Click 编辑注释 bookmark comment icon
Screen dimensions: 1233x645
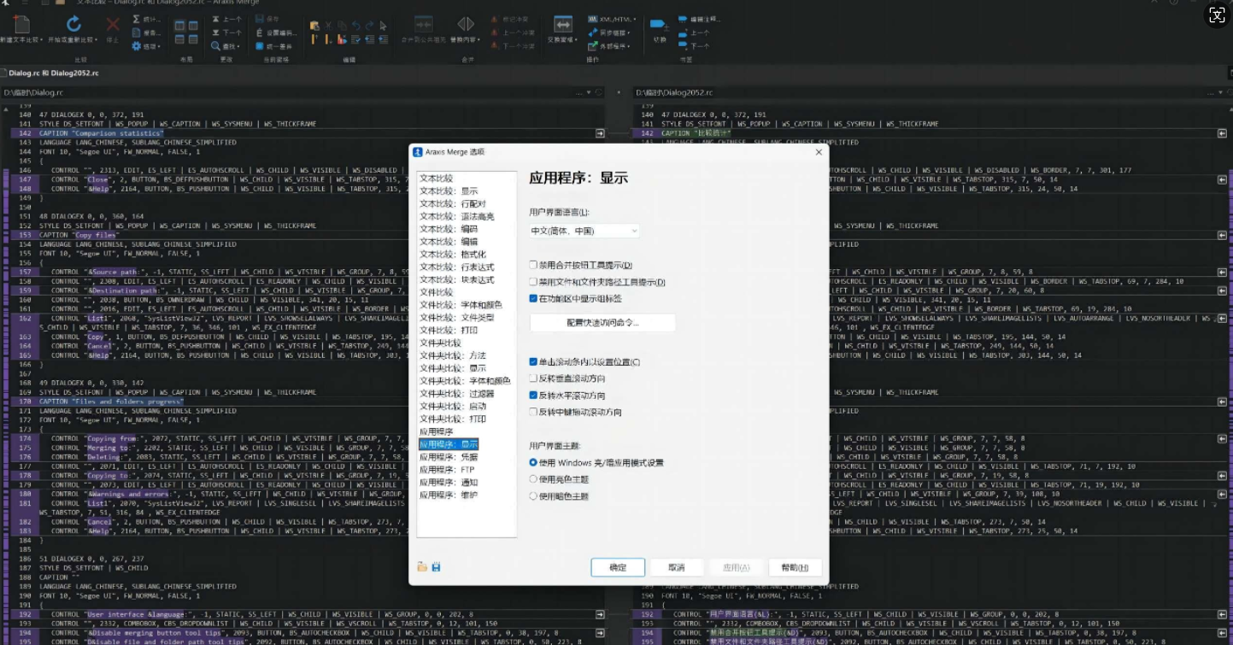pyautogui.click(x=684, y=19)
